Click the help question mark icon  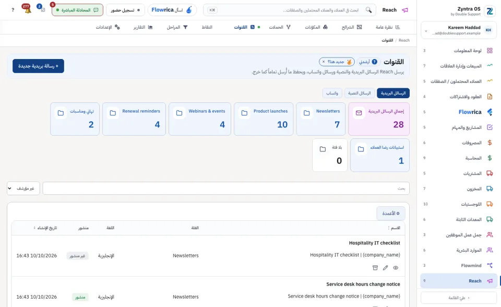point(13,10)
